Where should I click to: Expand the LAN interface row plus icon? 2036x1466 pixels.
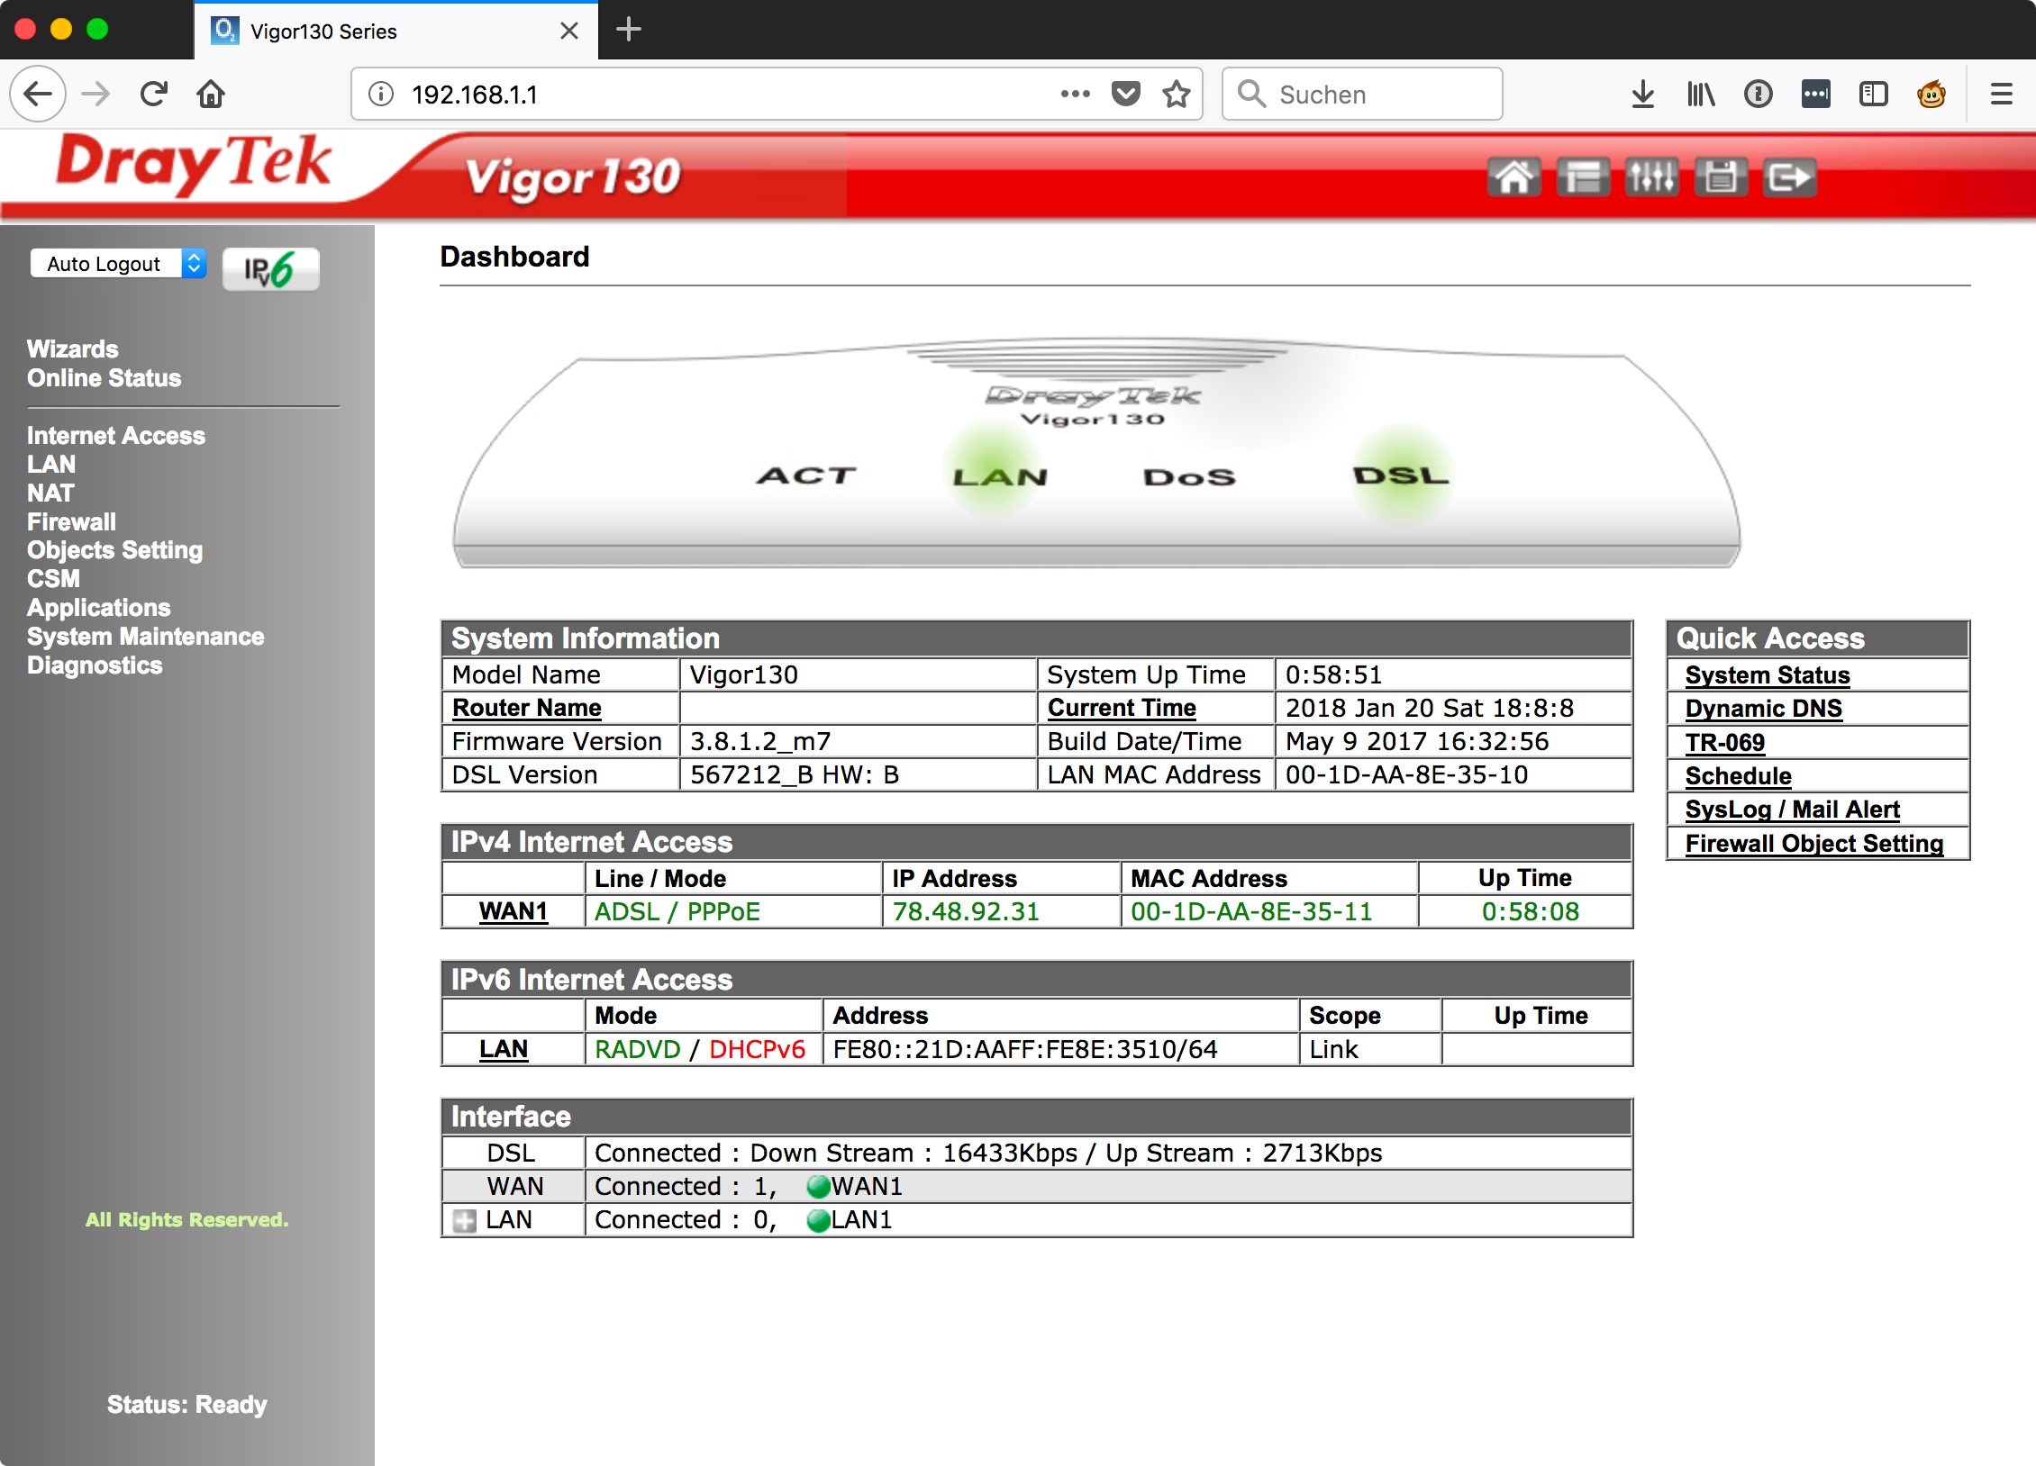[x=465, y=1221]
